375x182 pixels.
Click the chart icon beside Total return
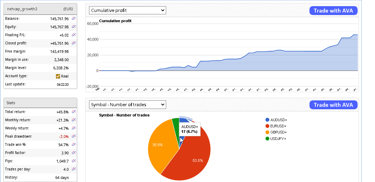click(73, 112)
